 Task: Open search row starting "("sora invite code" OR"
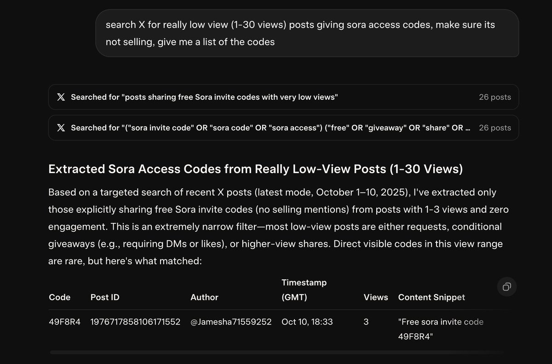point(283,127)
